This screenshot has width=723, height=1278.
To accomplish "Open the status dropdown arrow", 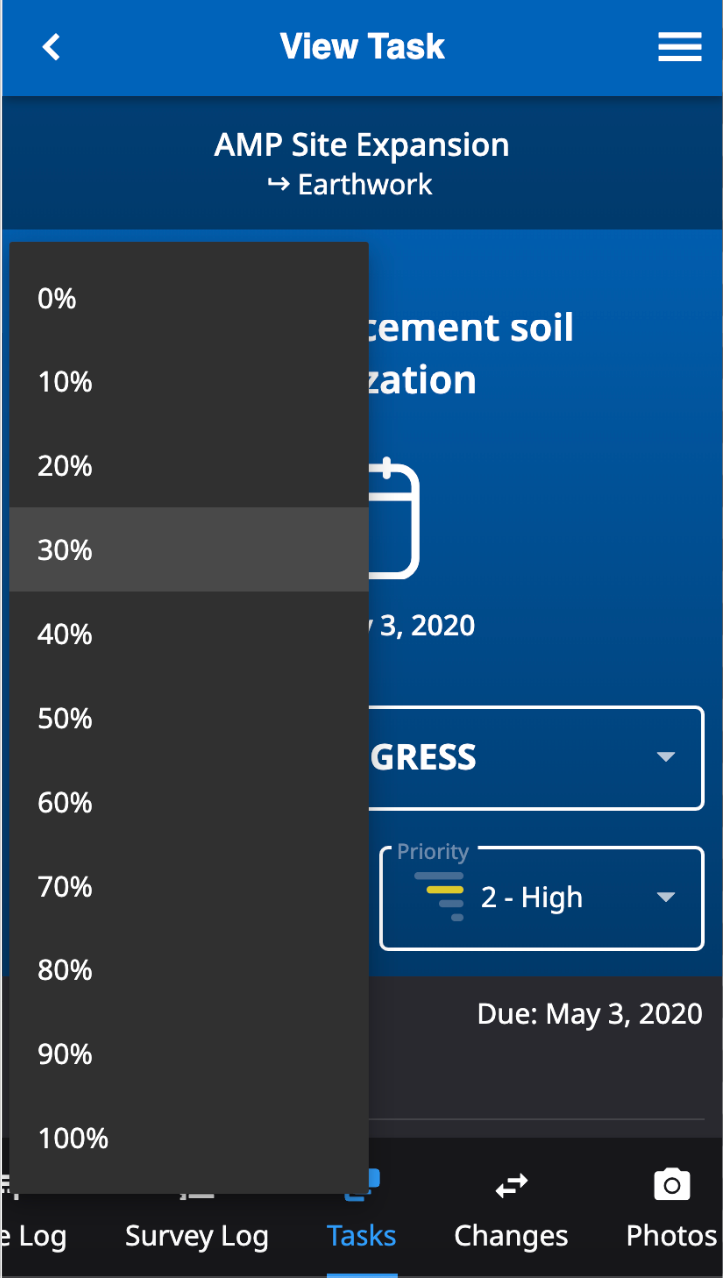I will click(666, 757).
